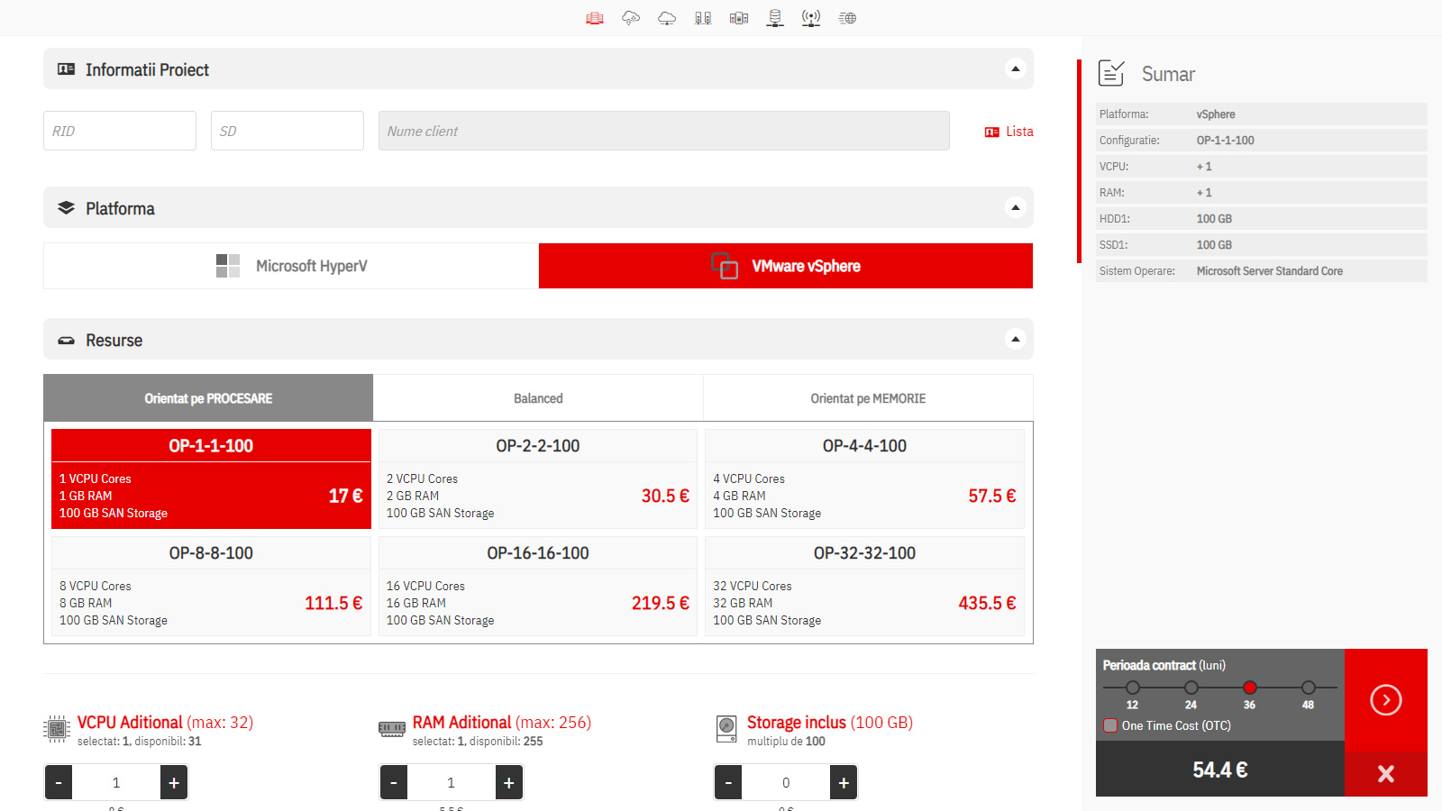Open the cloud upload/download icon in top toolbar
The image size is (1442, 811).
click(x=631, y=18)
